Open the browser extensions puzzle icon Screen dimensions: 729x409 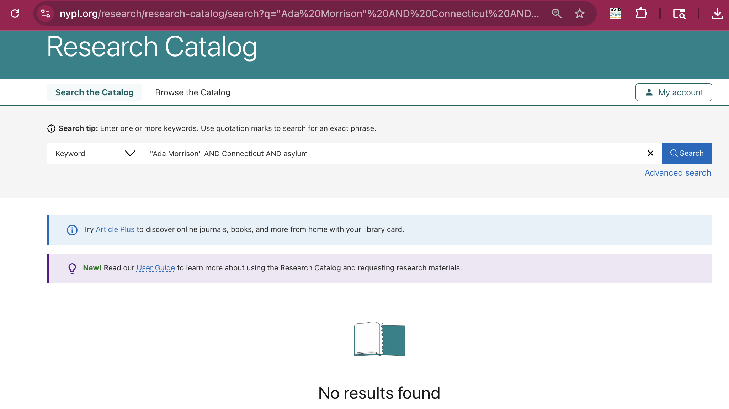[x=641, y=14]
